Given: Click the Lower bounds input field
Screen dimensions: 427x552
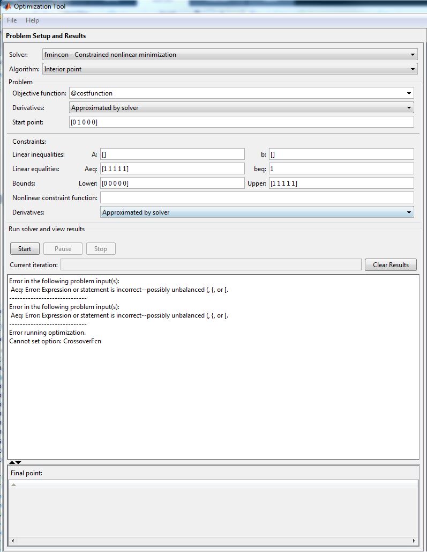Looking at the screenshot, I should click(172, 183).
